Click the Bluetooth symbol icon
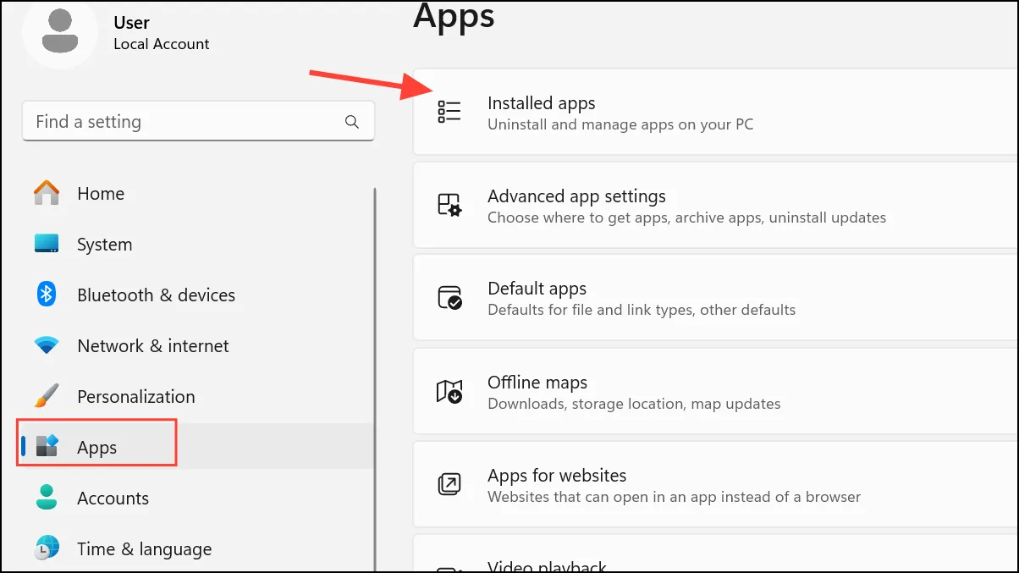The width and height of the screenshot is (1019, 573). click(47, 295)
